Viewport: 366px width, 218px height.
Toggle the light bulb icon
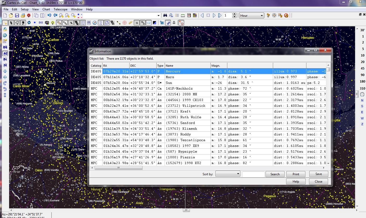coord(53,23)
